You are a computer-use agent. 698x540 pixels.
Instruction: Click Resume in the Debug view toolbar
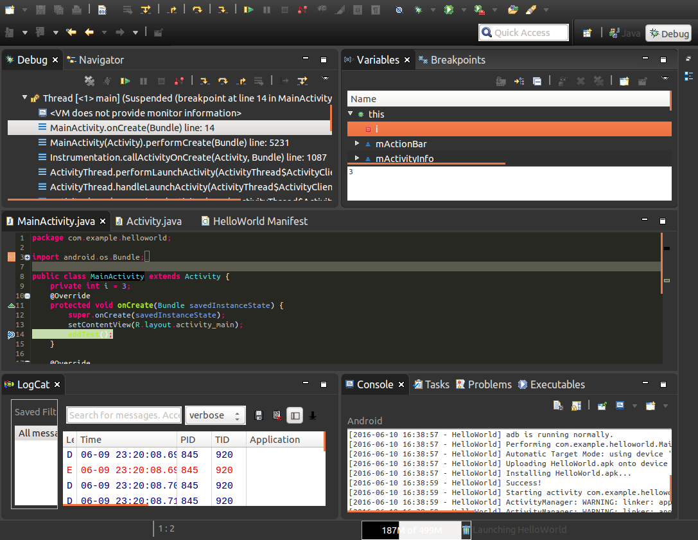[125, 81]
